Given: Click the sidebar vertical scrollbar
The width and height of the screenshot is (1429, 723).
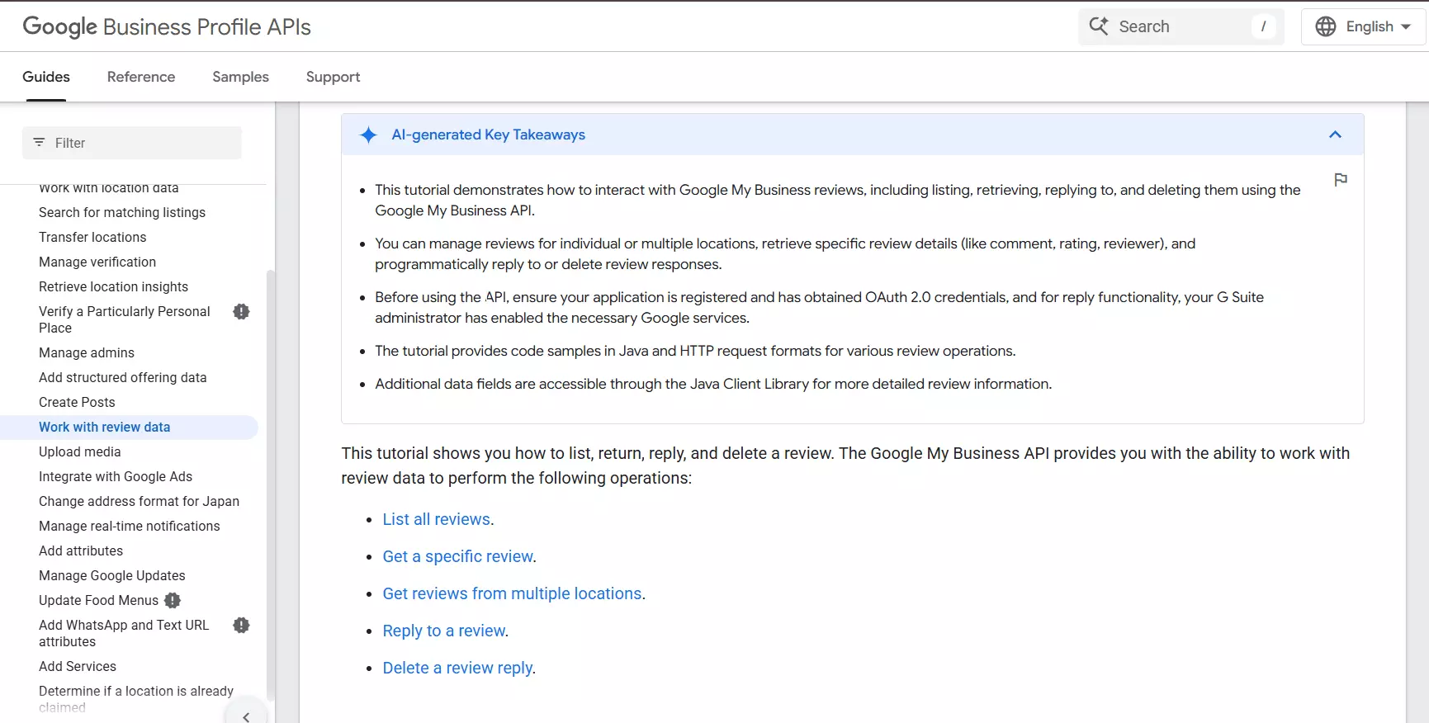Looking at the screenshot, I should (270, 479).
